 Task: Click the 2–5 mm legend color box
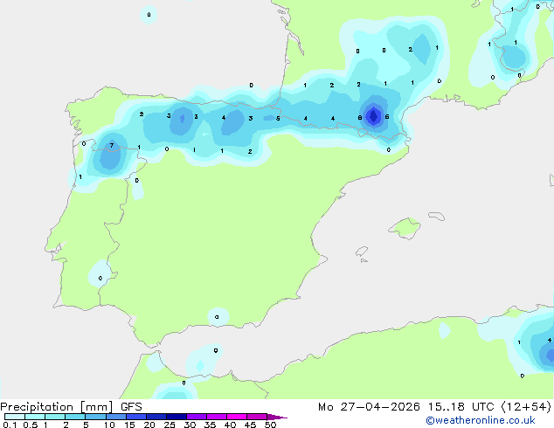(x=75, y=417)
